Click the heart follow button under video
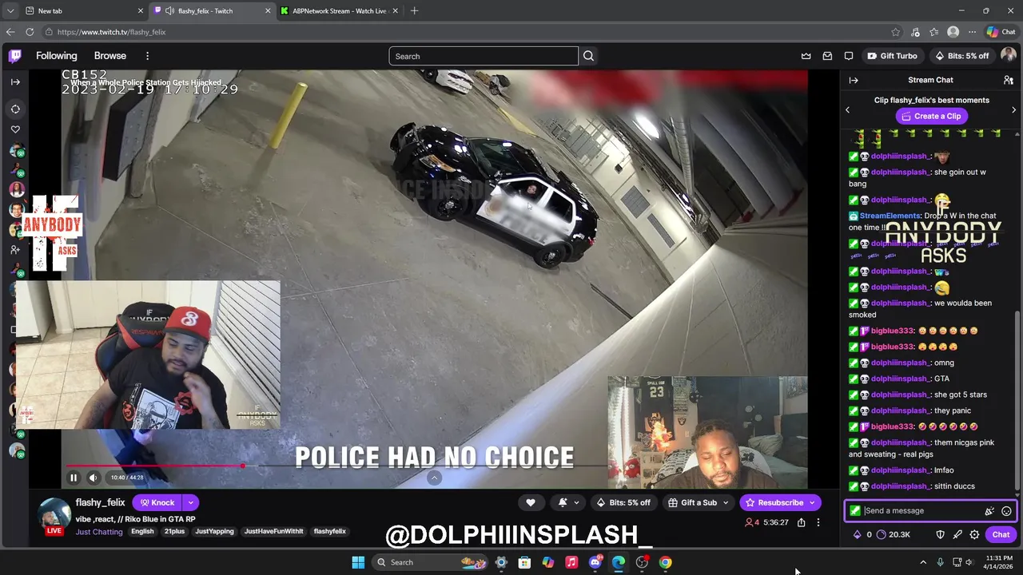This screenshot has width=1023, height=575. 530,502
